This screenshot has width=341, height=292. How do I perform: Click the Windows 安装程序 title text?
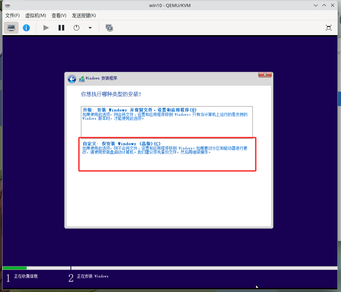[x=101, y=78]
